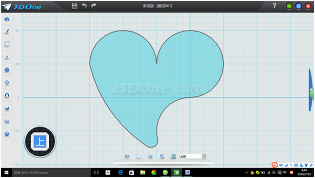Expand the 全部 filter dropdown arrow
Image resolution: width=315 pixels, height=178 pixels.
click(203, 156)
